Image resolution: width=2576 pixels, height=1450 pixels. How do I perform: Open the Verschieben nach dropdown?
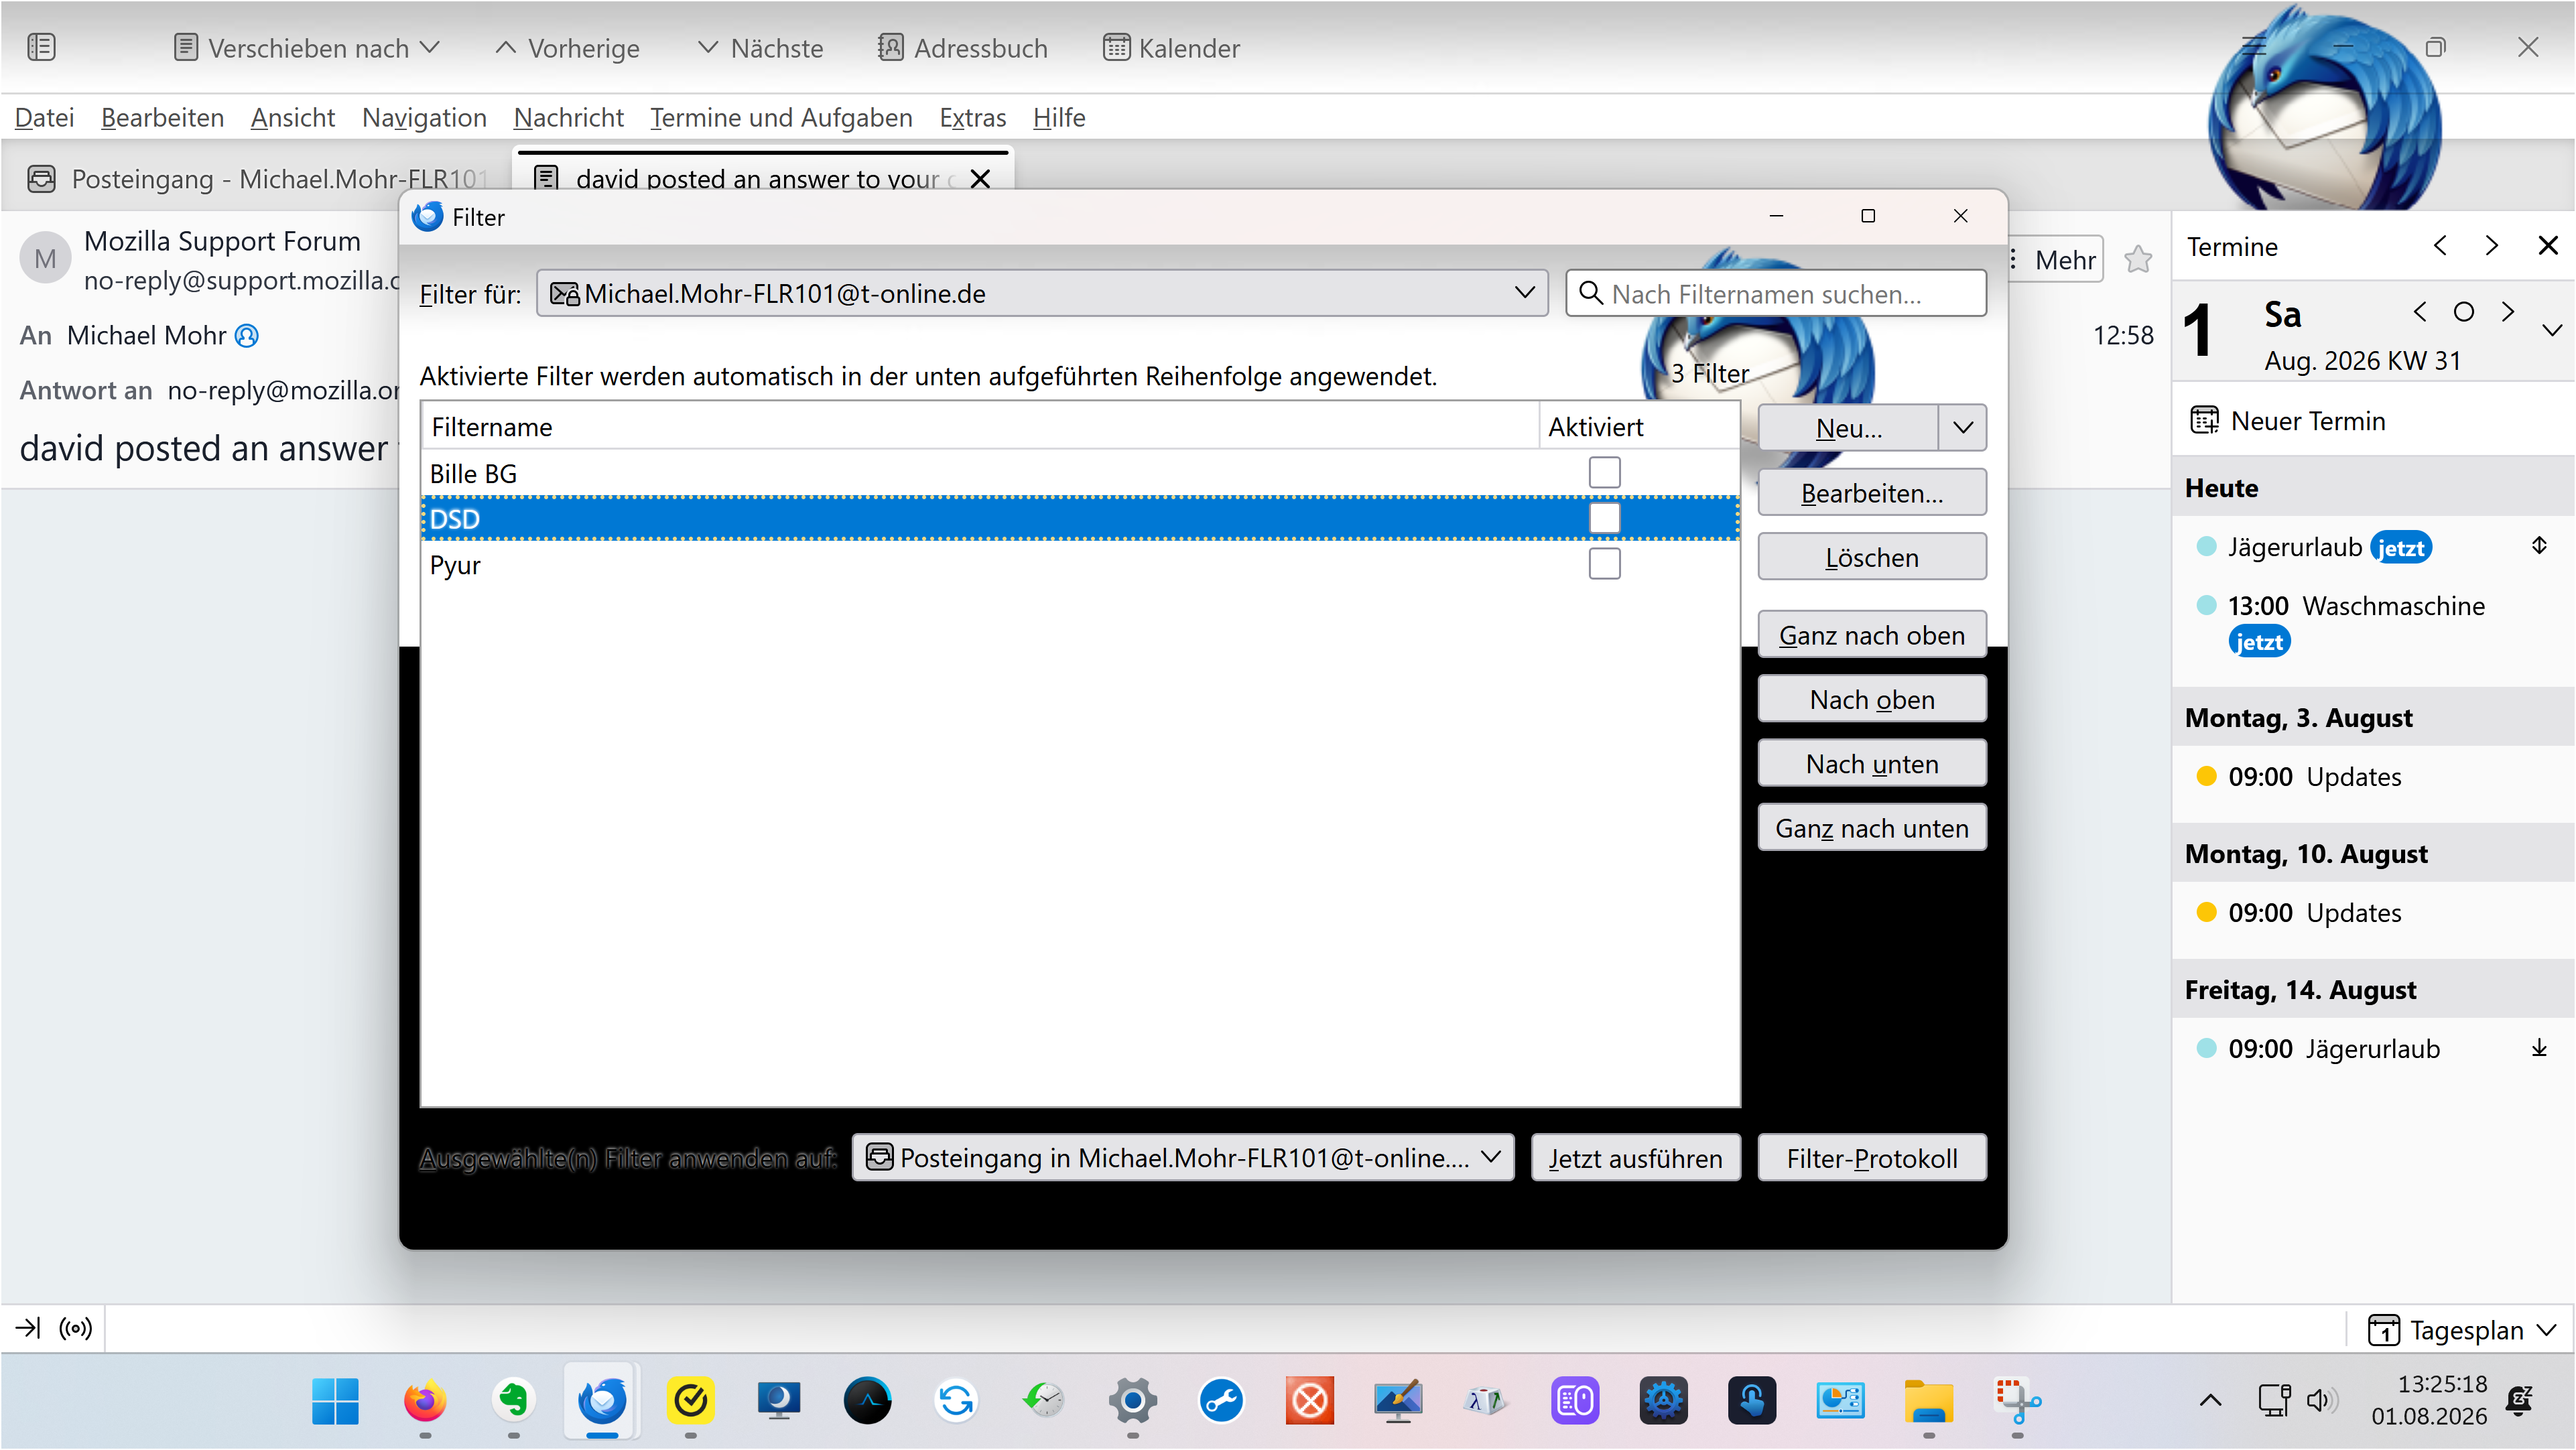click(x=306, y=48)
